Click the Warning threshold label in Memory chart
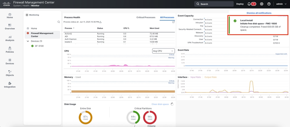The width and height of the screenshot is (290, 127). [171, 83]
